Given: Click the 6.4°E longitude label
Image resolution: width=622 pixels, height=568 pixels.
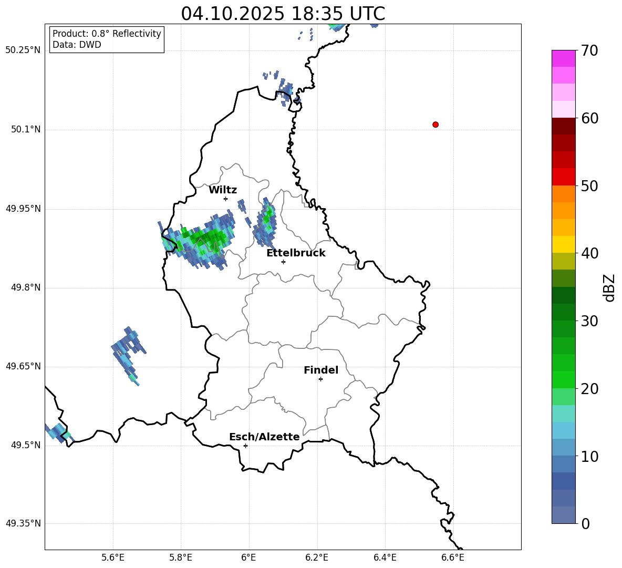Looking at the screenshot, I should [385, 557].
